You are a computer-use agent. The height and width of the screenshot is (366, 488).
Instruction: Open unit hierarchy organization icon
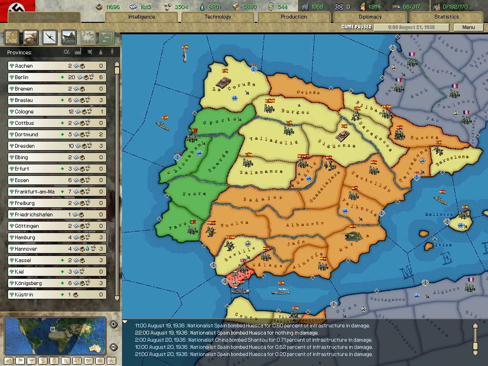tap(107, 37)
